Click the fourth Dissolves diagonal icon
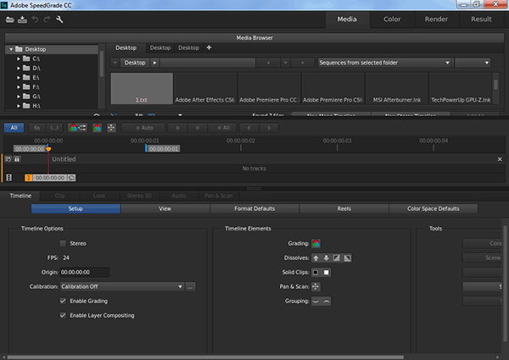509x360 pixels. click(x=347, y=258)
